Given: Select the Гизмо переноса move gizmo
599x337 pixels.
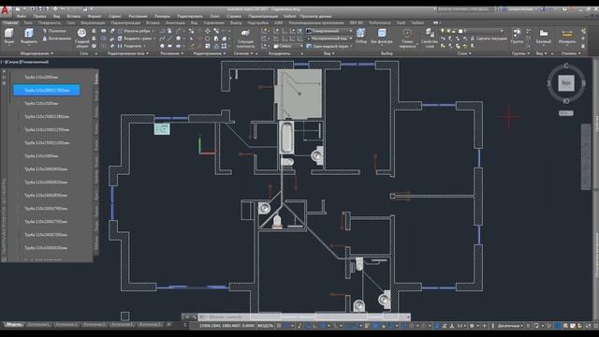Looking at the screenshot, I should (x=407, y=38).
